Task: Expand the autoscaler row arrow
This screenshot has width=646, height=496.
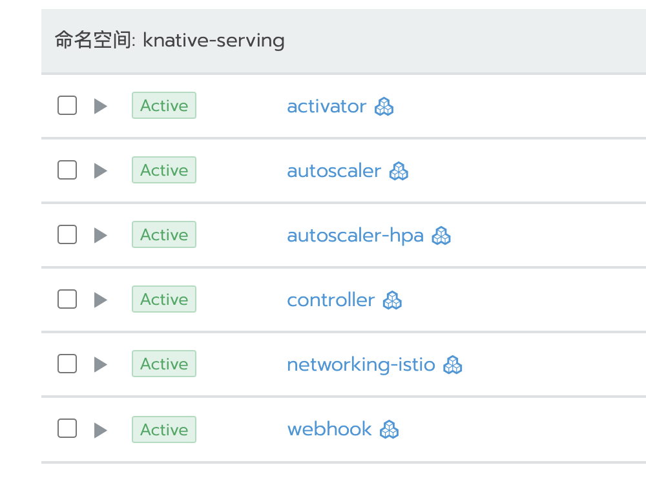Action: 101,171
